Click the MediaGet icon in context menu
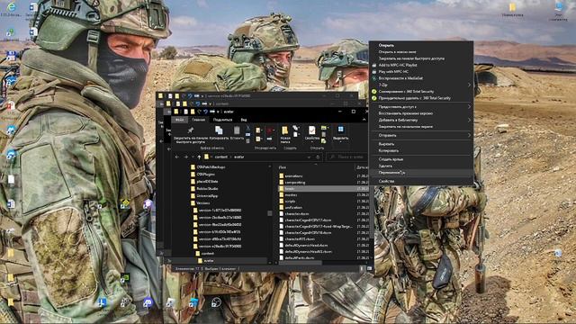This screenshot has height=324, width=576. (374, 78)
